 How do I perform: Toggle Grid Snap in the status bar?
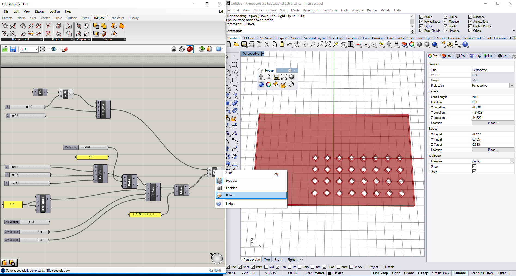[380, 273]
